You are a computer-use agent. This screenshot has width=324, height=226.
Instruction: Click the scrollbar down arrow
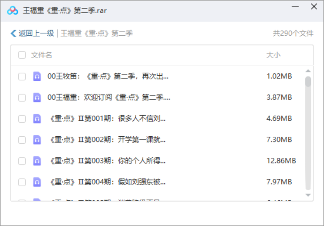(x=308, y=195)
